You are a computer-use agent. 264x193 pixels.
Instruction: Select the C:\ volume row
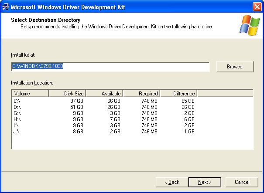pos(104,101)
